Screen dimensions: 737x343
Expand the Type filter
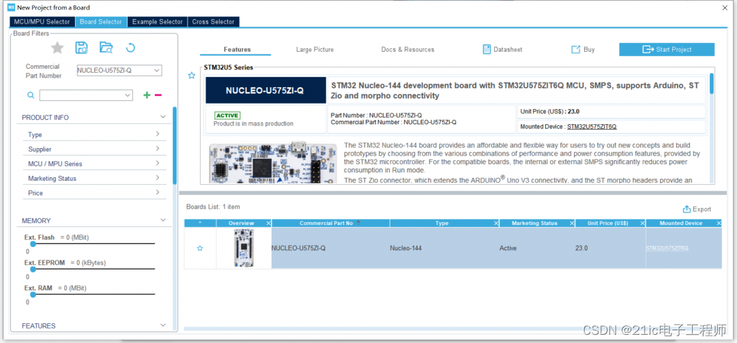pyautogui.click(x=158, y=134)
